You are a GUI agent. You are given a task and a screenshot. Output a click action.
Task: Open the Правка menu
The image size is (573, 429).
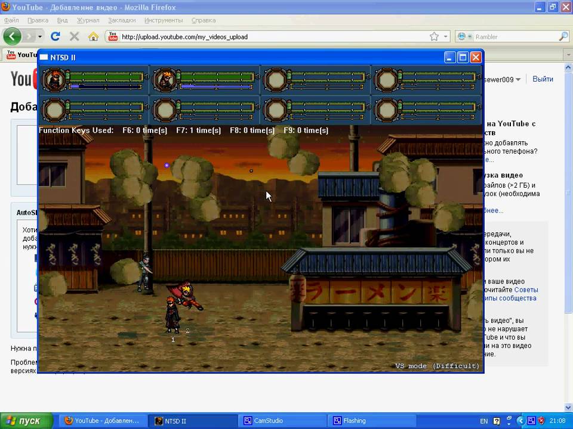pos(38,20)
